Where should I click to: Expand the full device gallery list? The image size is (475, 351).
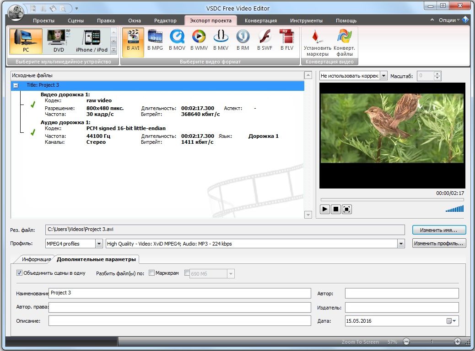click(x=113, y=50)
